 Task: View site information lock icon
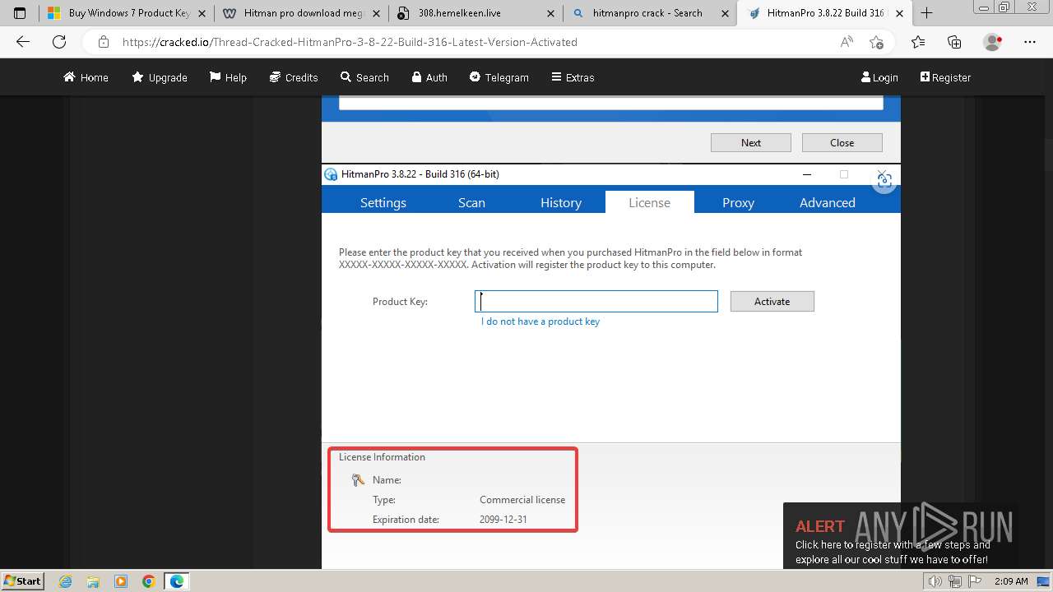click(103, 42)
